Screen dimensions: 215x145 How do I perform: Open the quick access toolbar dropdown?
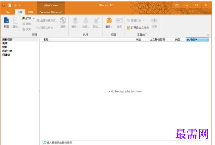[x=20, y=5]
